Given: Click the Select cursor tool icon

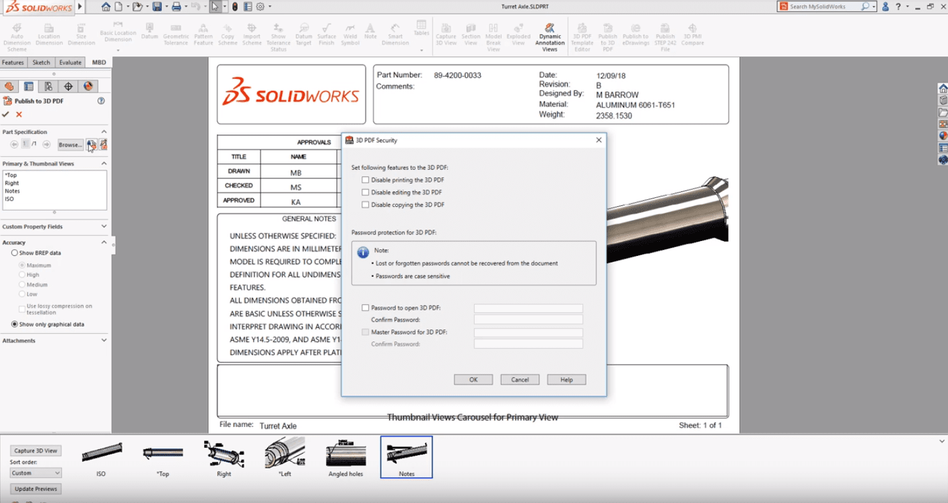Looking at the screenshot, I should (x=215, y=7).
